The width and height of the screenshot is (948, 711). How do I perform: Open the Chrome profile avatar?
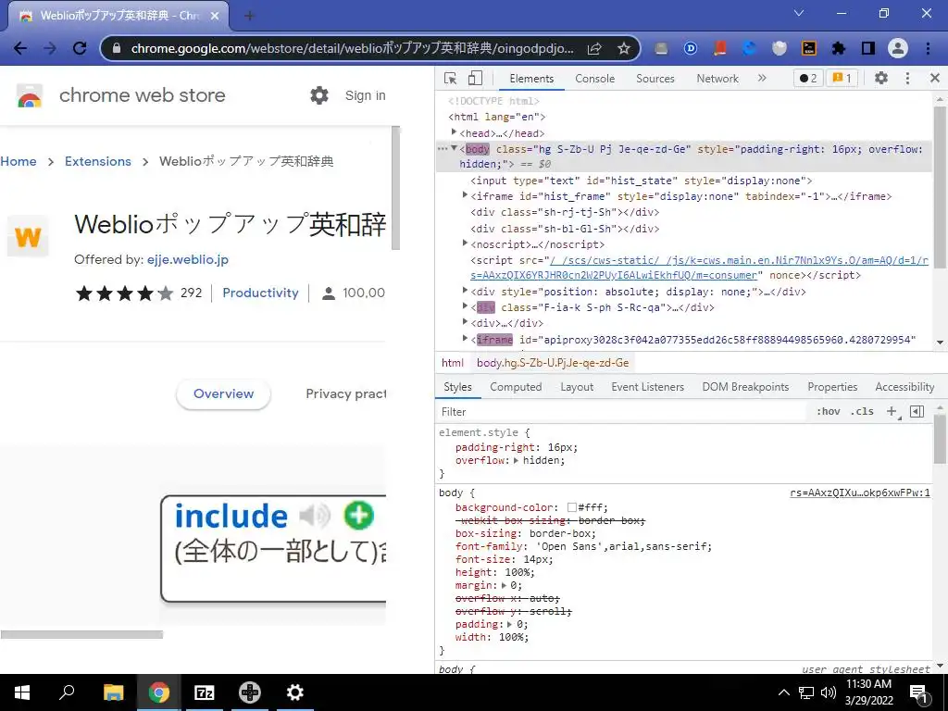pyautogui.click(x=898, y=48)
